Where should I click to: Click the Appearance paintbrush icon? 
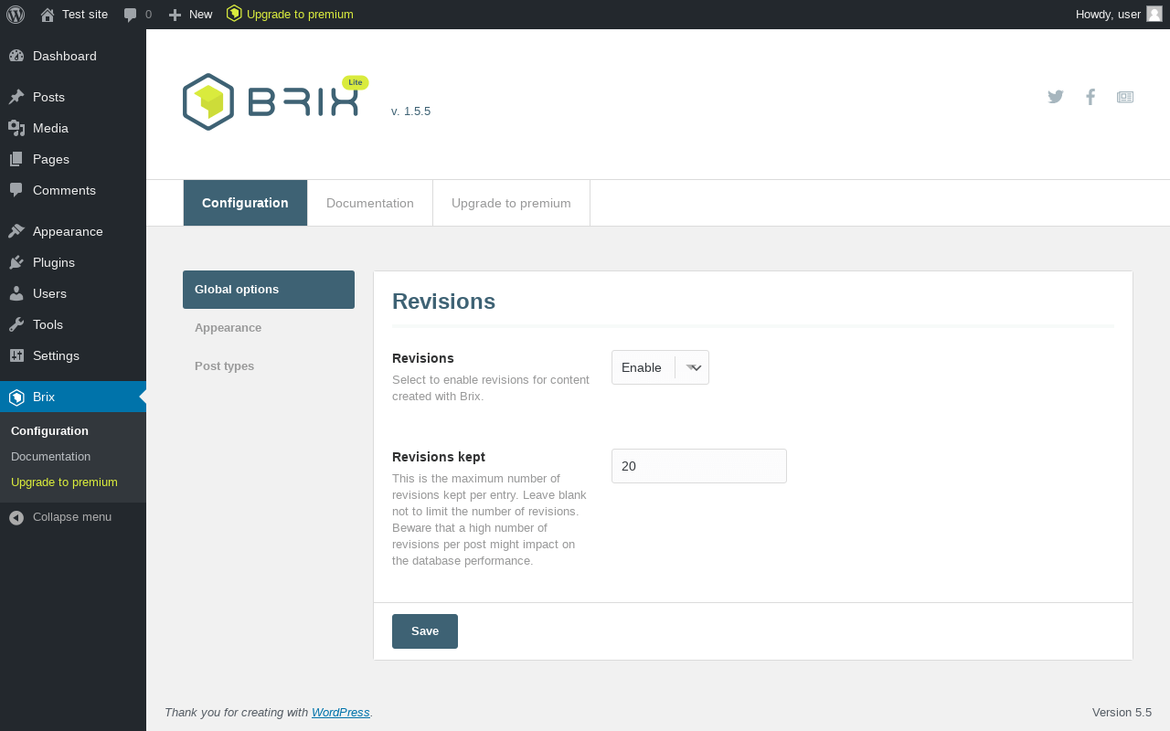[16, 231]
